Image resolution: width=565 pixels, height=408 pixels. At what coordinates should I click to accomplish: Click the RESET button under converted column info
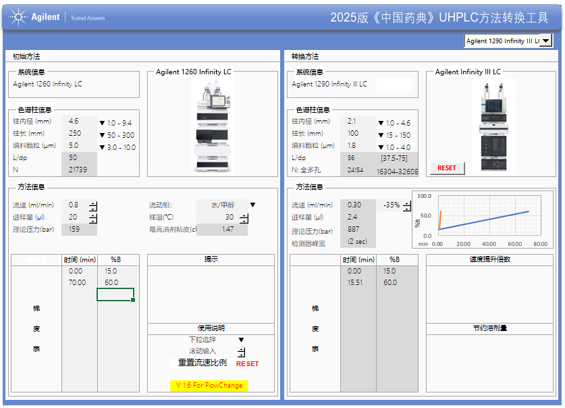tap(447, 168)
